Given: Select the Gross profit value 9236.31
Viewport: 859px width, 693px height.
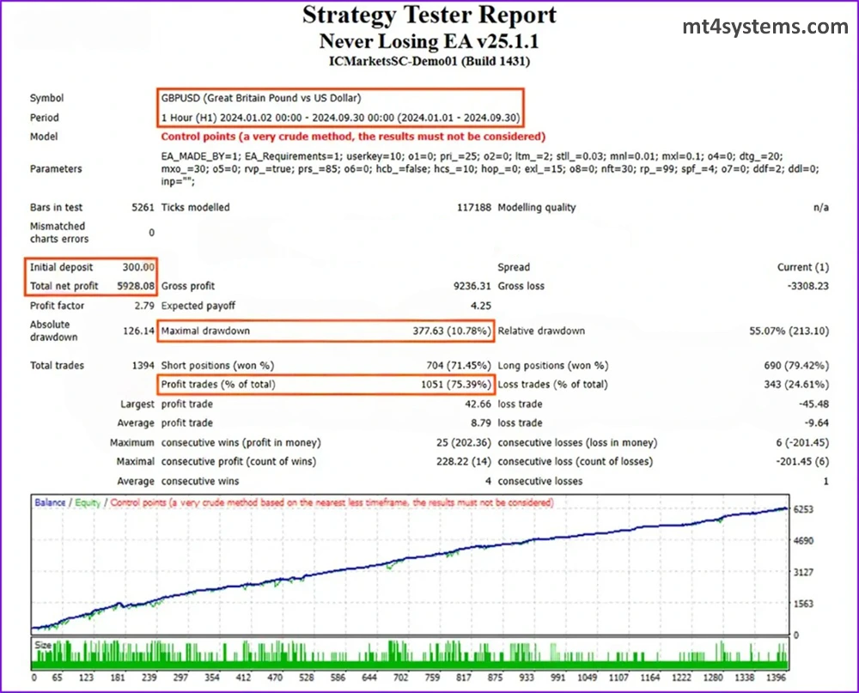Looking at the screenshot, I should pos(471,286).
